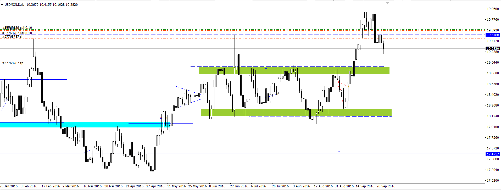Click the 8 Jun 2016 date label
Image resolution: width=501 pixels, height=190 pixels.
click(217, 186)
